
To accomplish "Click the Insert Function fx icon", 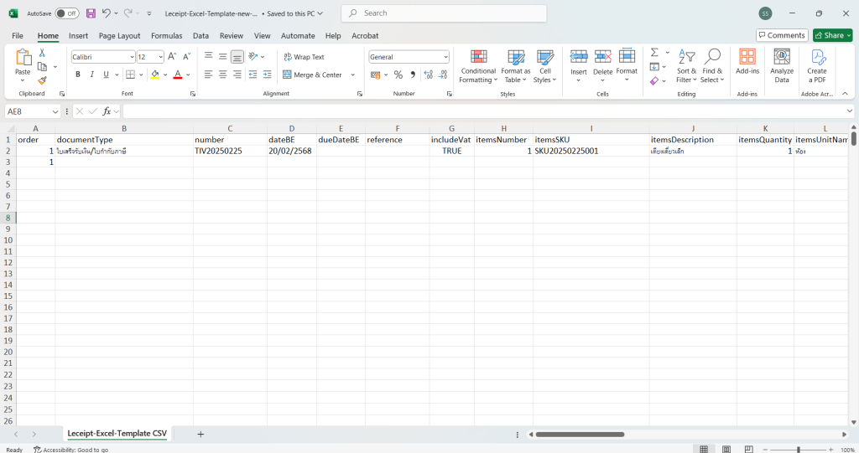I will 107,111.
